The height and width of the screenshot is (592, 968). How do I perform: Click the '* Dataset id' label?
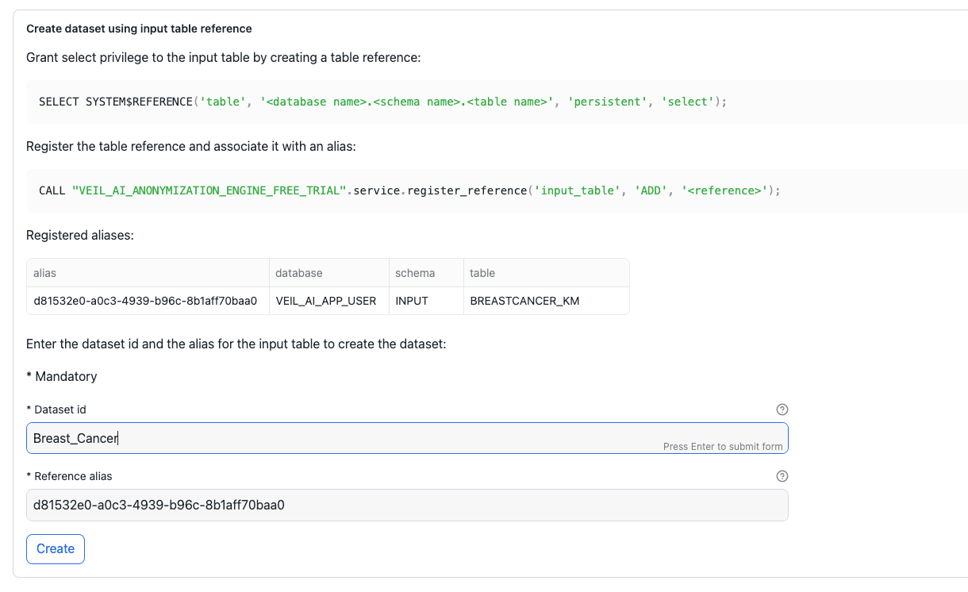click(56, 409)
